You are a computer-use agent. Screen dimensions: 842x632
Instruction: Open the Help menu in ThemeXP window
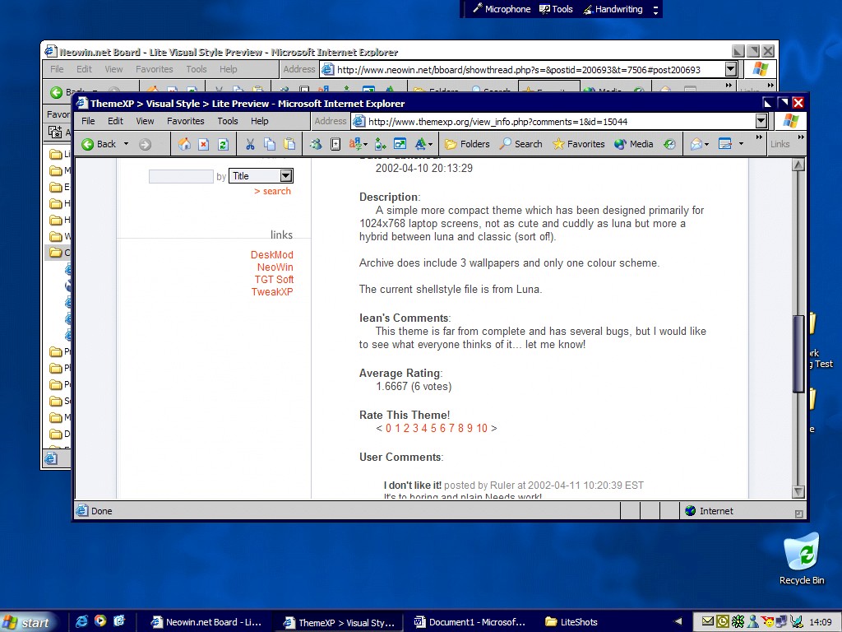point(259,121)
